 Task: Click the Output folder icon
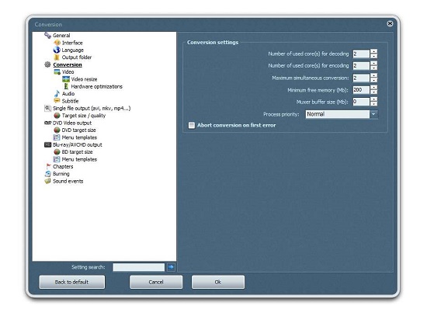[57, 57]
